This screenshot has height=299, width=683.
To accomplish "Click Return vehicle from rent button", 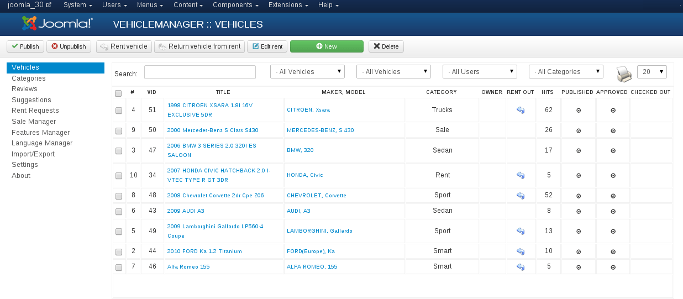I will (199, 46).
